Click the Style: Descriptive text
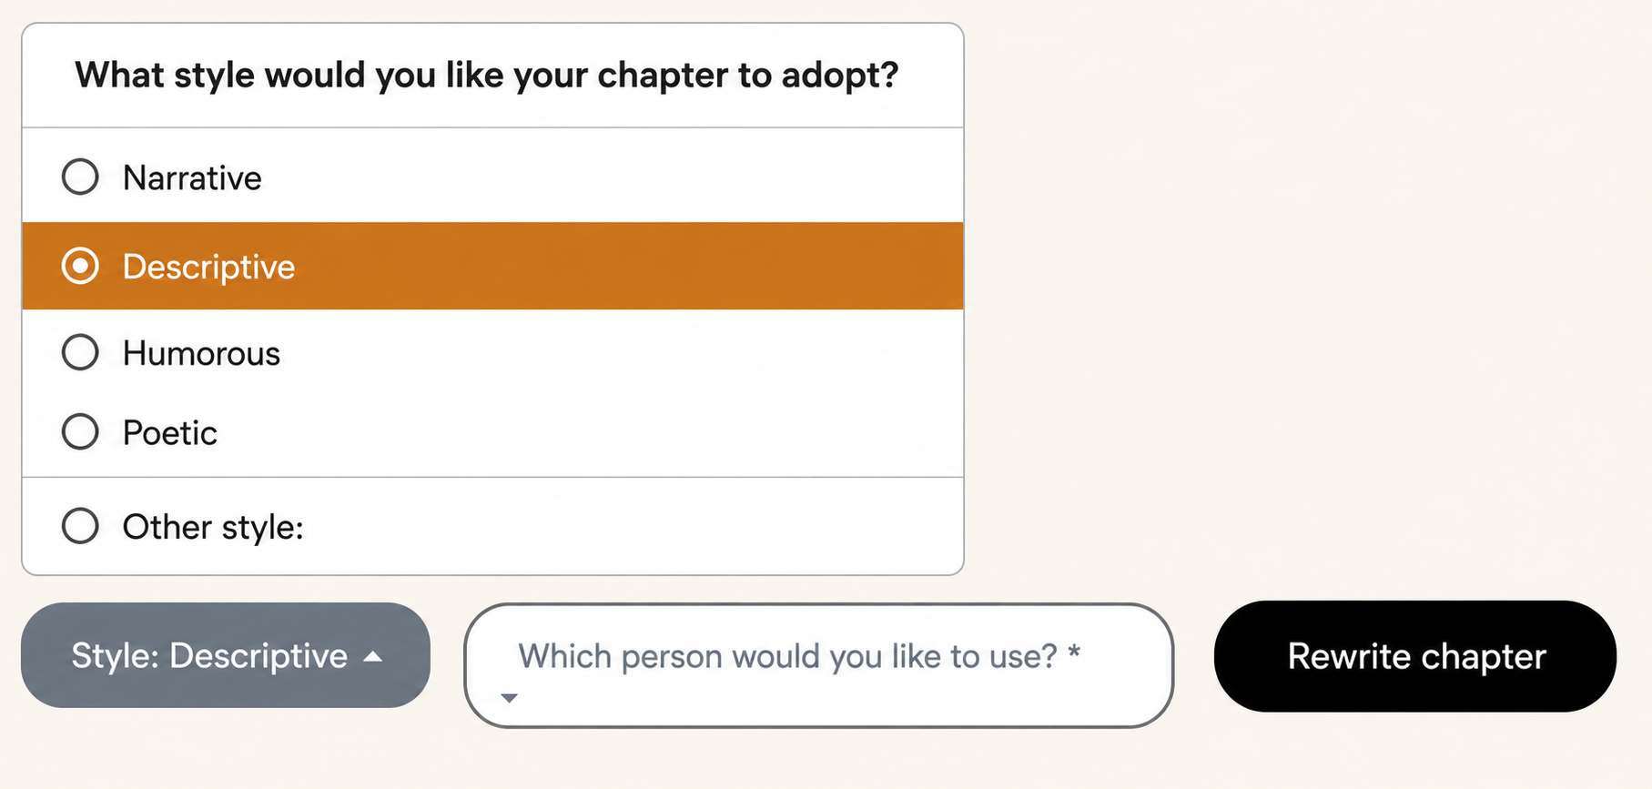Viewport: 1652px width, 789px height. [209, 655]
